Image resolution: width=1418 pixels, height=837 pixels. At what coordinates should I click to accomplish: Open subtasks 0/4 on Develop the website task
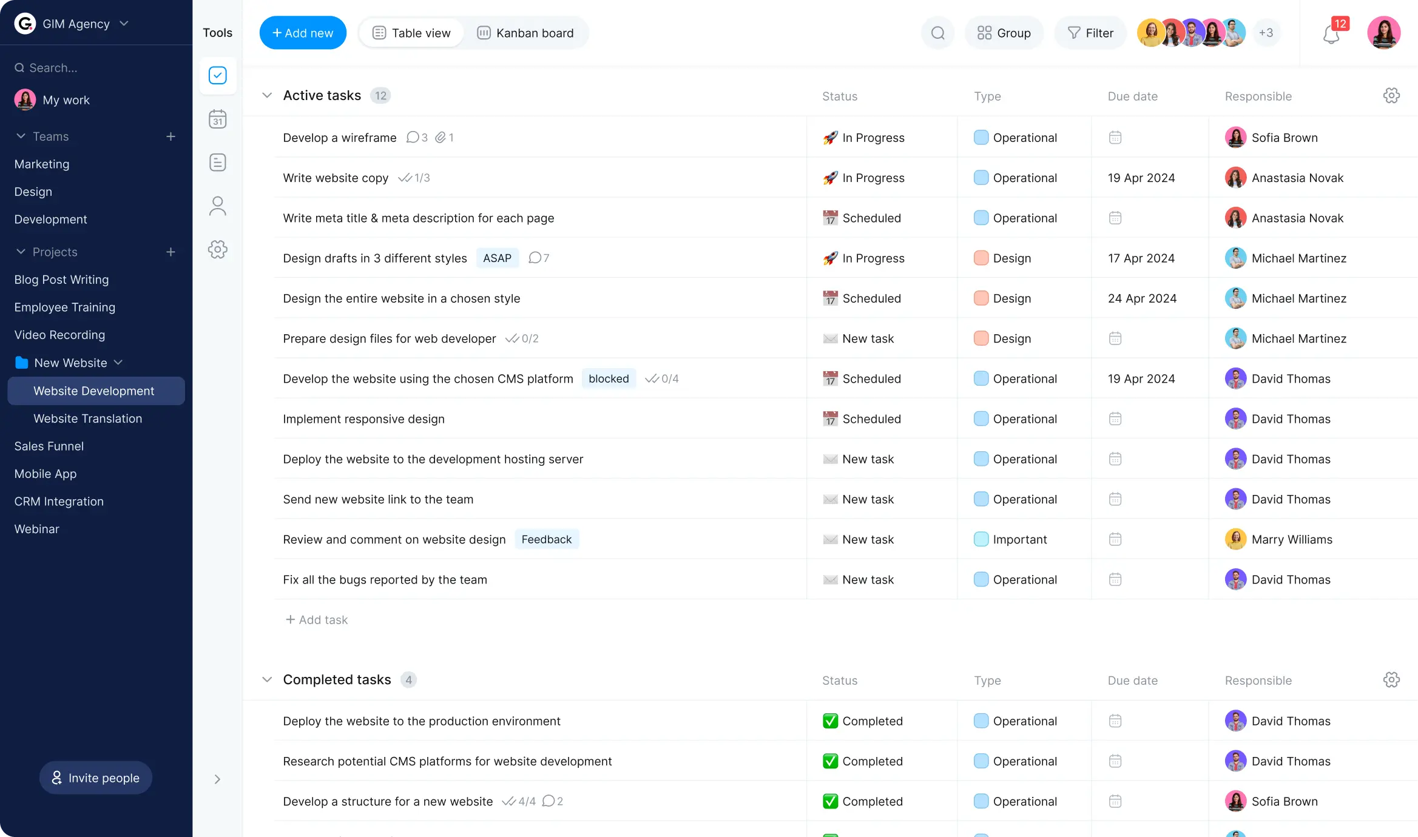[662, 378]
